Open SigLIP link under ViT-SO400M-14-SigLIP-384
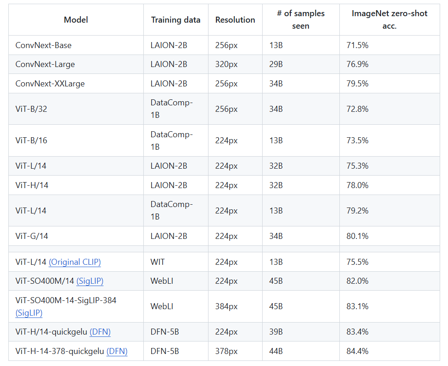This screenshot has width=448, height=366. point(29,313)
